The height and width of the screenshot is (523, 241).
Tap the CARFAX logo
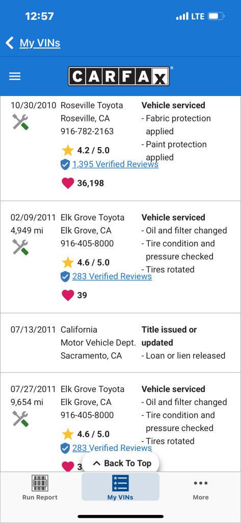pos(119,77)
